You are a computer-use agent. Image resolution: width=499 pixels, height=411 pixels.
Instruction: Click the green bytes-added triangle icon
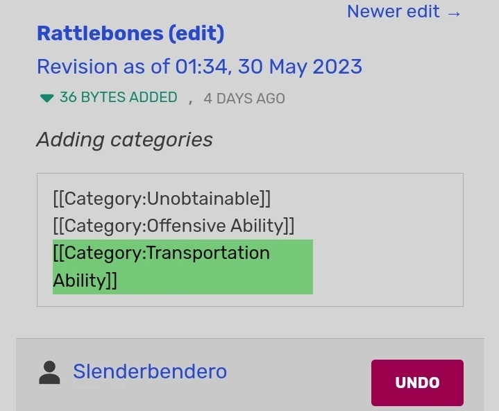coord(46,99)
